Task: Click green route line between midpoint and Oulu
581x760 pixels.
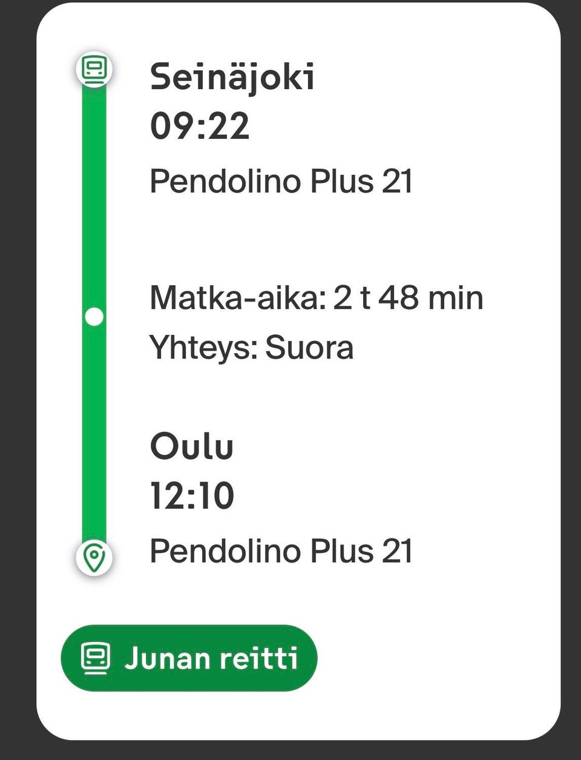Action: [94, 433]
